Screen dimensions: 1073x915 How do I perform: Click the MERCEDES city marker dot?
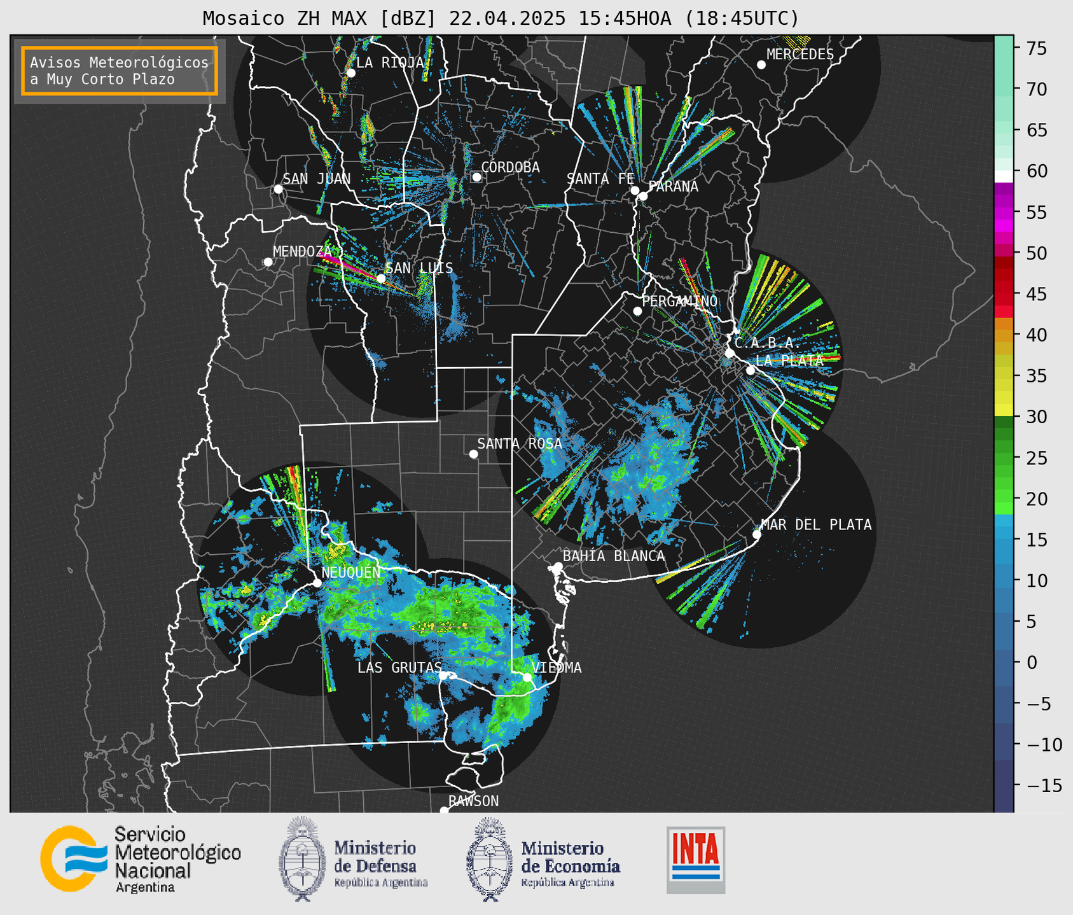(x=761, y=65)
